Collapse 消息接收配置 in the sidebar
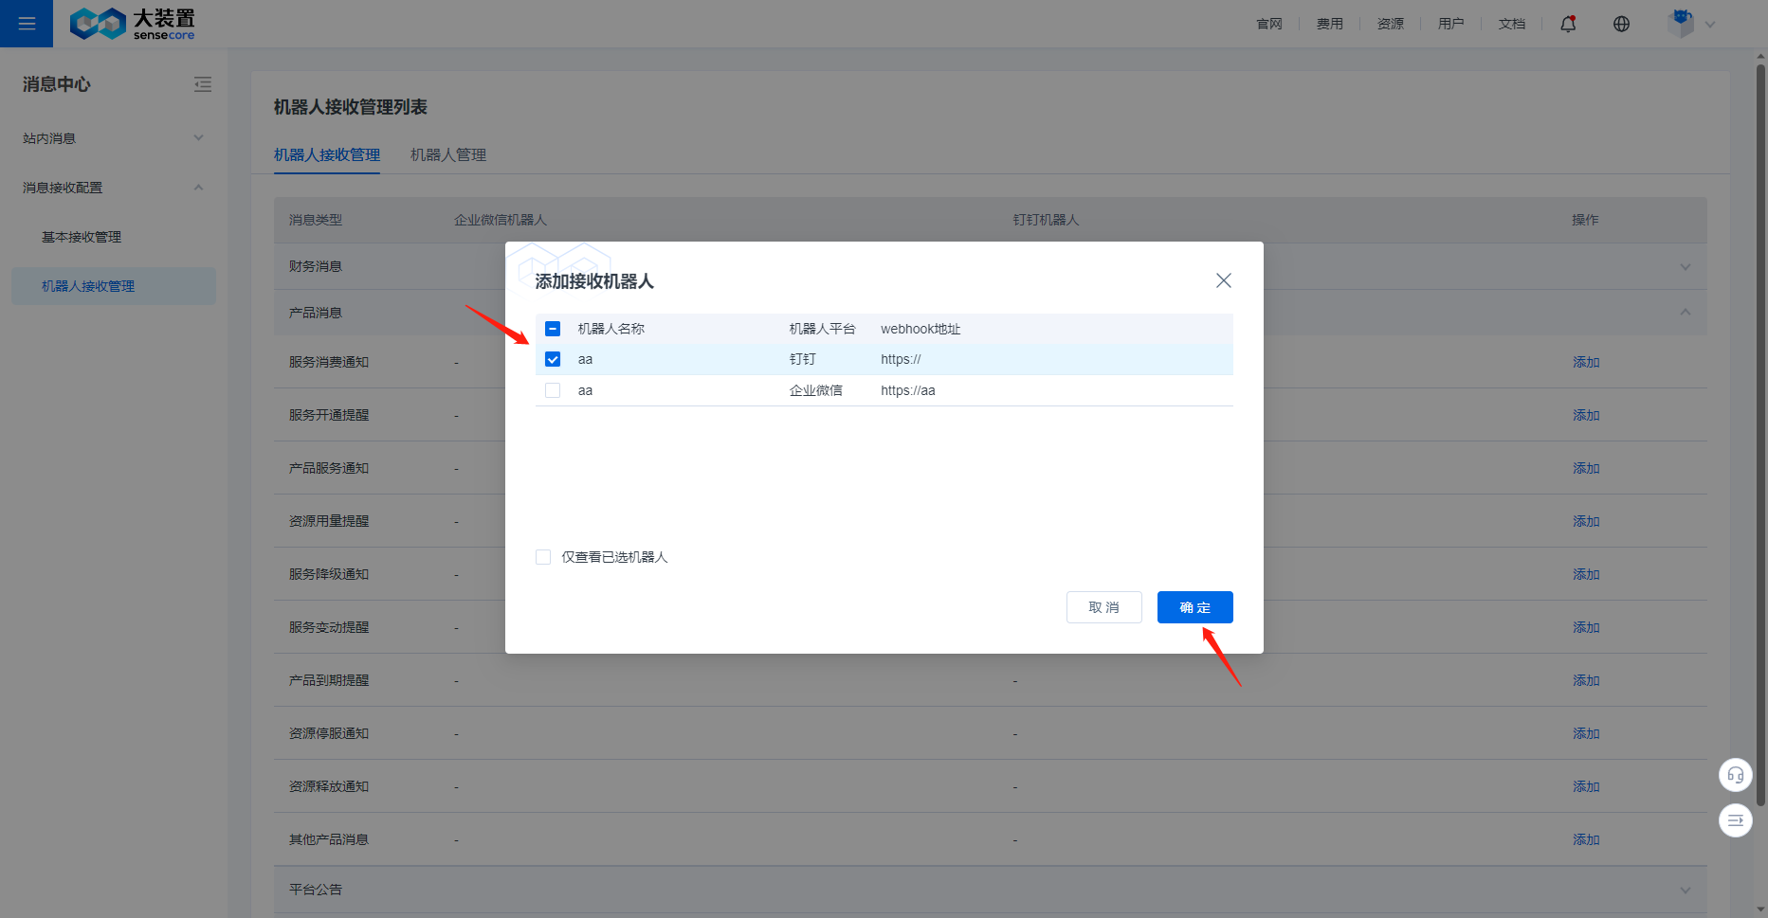The height and width of the screenshot is (918, 1768). pyautogui.click(x=114, y=188)
